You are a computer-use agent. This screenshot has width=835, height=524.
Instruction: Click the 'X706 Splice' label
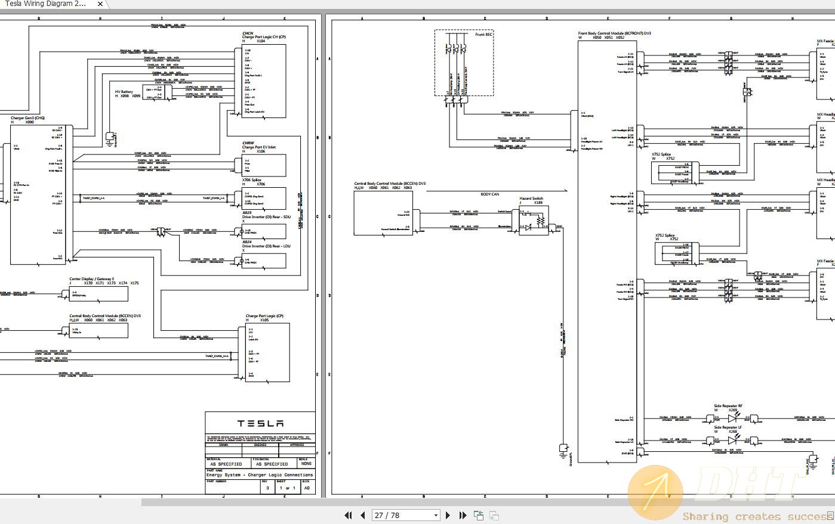(252, 180)
